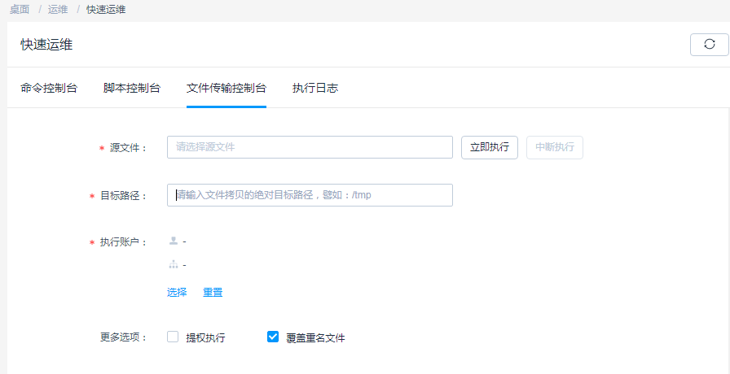This screenshot has height=374, width=730.
Task: Click the 中断执行 button
Action: coord(555,147)
